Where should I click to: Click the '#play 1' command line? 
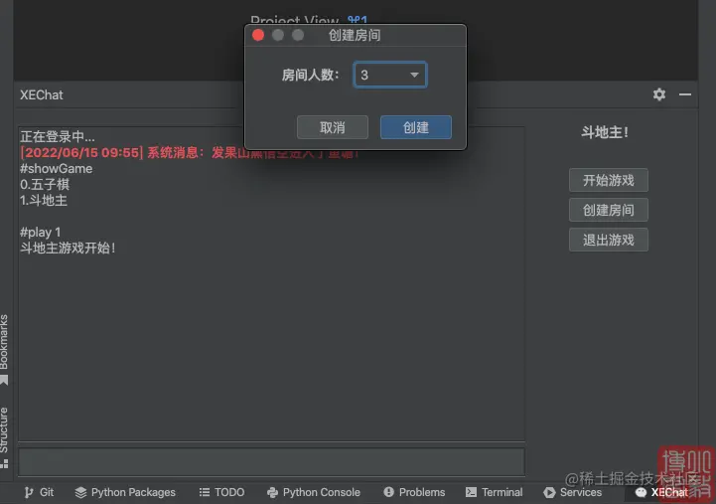40,233
